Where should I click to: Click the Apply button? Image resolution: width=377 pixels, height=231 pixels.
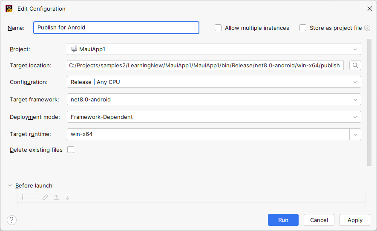355,220
